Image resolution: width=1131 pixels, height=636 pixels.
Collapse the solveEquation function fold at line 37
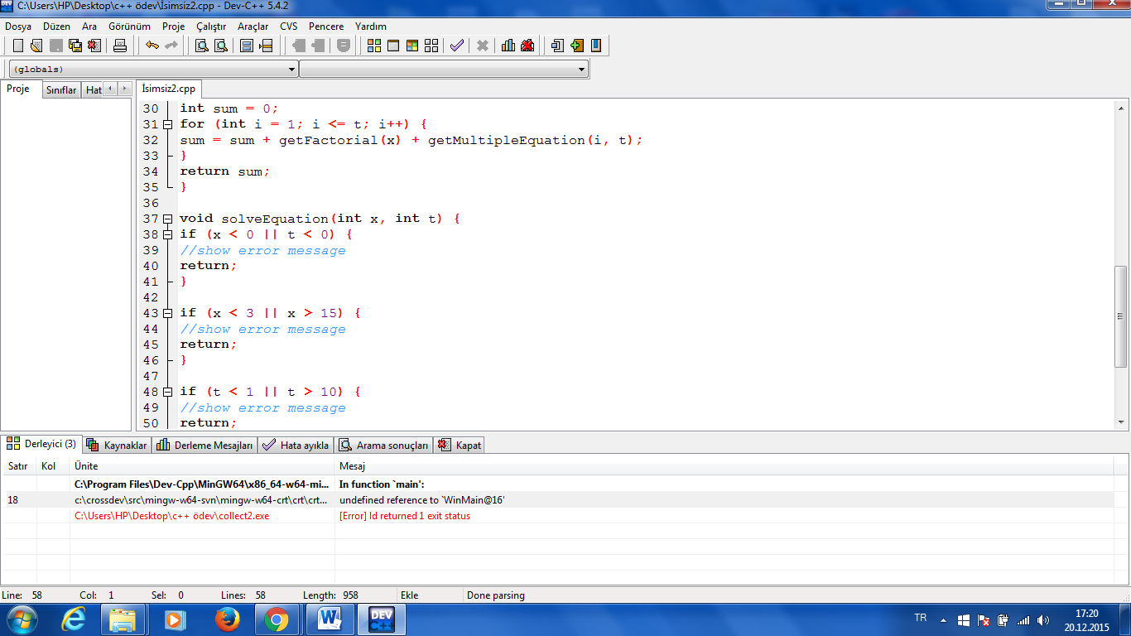pos(168,219)
